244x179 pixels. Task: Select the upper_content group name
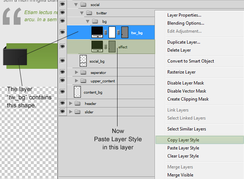click(x=103, y=81)
